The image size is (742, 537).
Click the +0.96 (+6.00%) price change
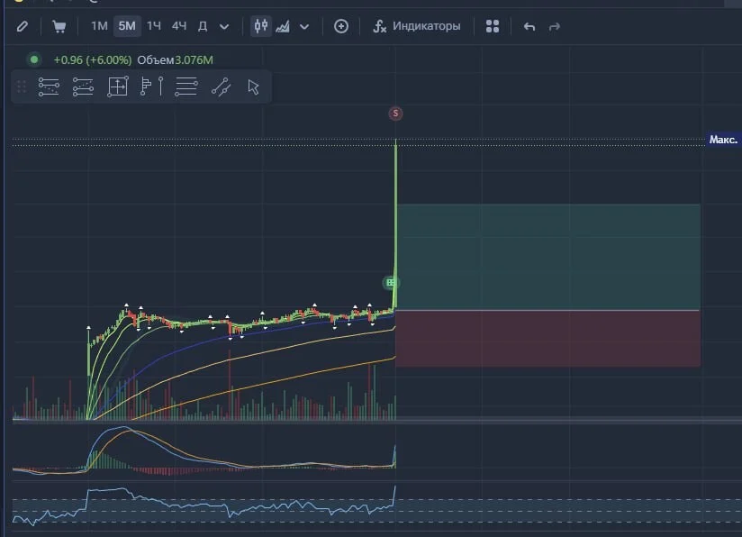coord(92,60)
